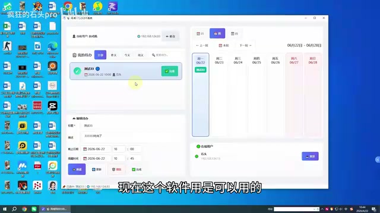Open the 截止日期 date picker

point(96,149)
